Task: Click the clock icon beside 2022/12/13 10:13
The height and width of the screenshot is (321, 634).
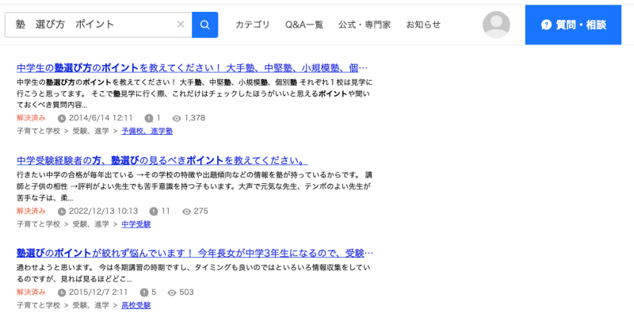Action: [x=62, y=212]
